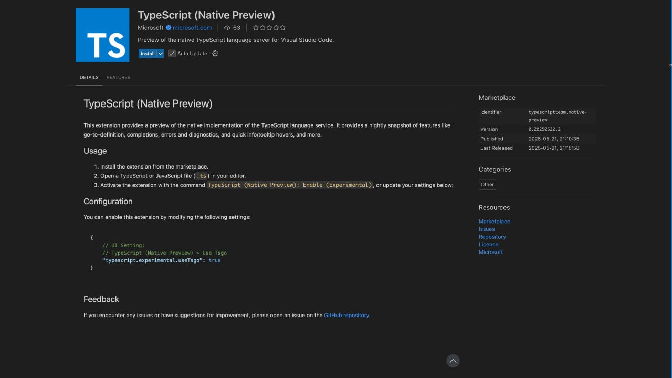Open the GitHub repository link in Feedback
The height and width of the screenshot is (378, 672).
point(346,316)
